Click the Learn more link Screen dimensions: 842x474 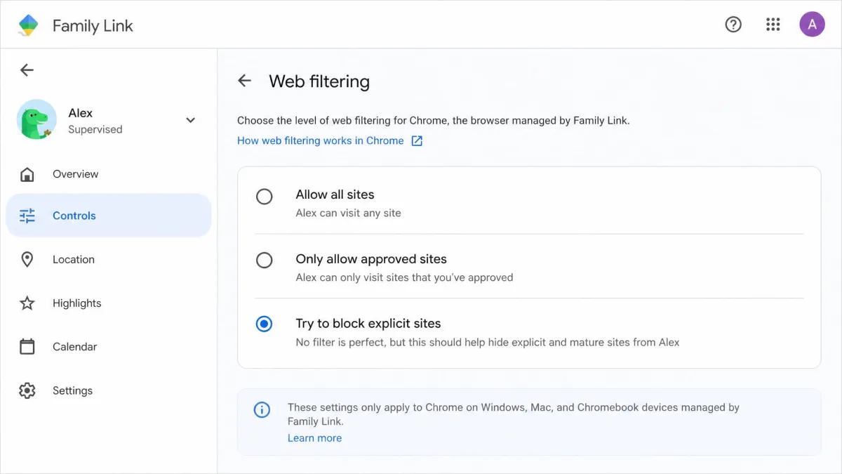pos(314,437)
